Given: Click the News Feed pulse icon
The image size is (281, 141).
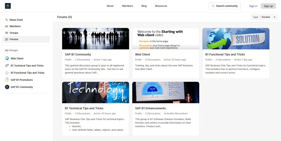Looking at the screenshot, I should pyautogui.click(x=7, y=20).
